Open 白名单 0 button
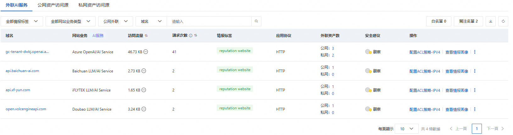The height and width of the screenshot is (135, 513). (x=439, y=21)
